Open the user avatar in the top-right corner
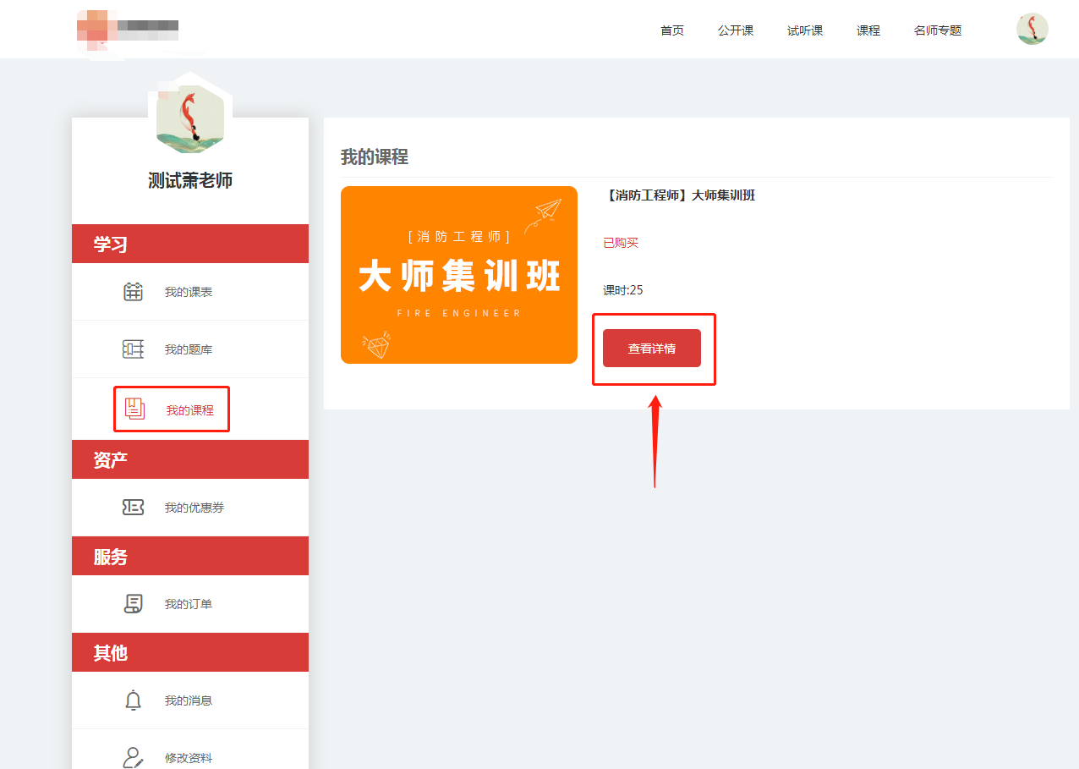This screenshot has width=1079, height=769. coord(1032,28)
